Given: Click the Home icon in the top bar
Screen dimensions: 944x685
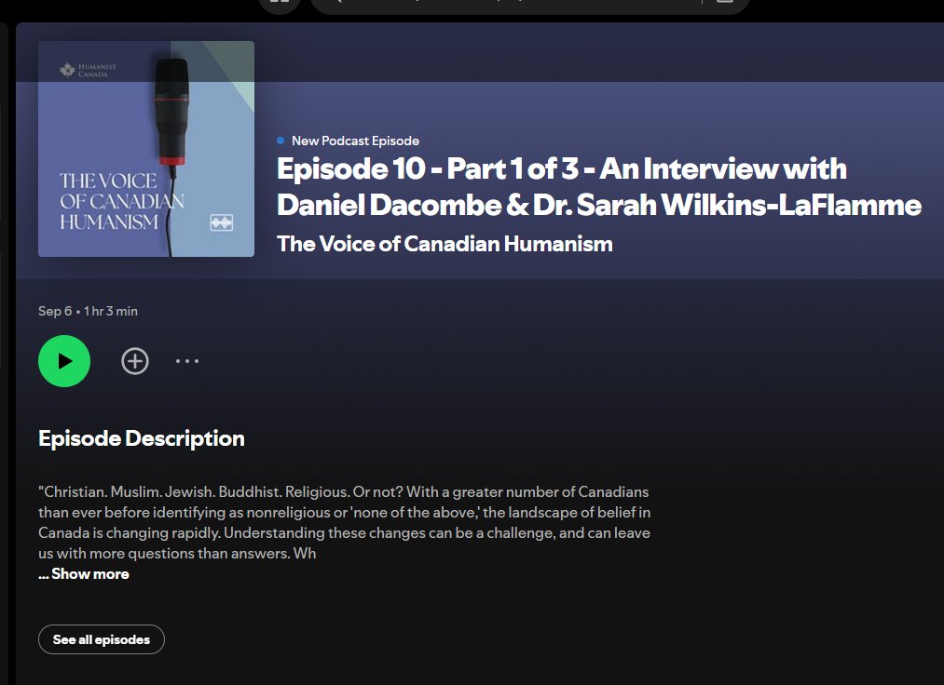Looking at the screenshot, I should point(279,5).
